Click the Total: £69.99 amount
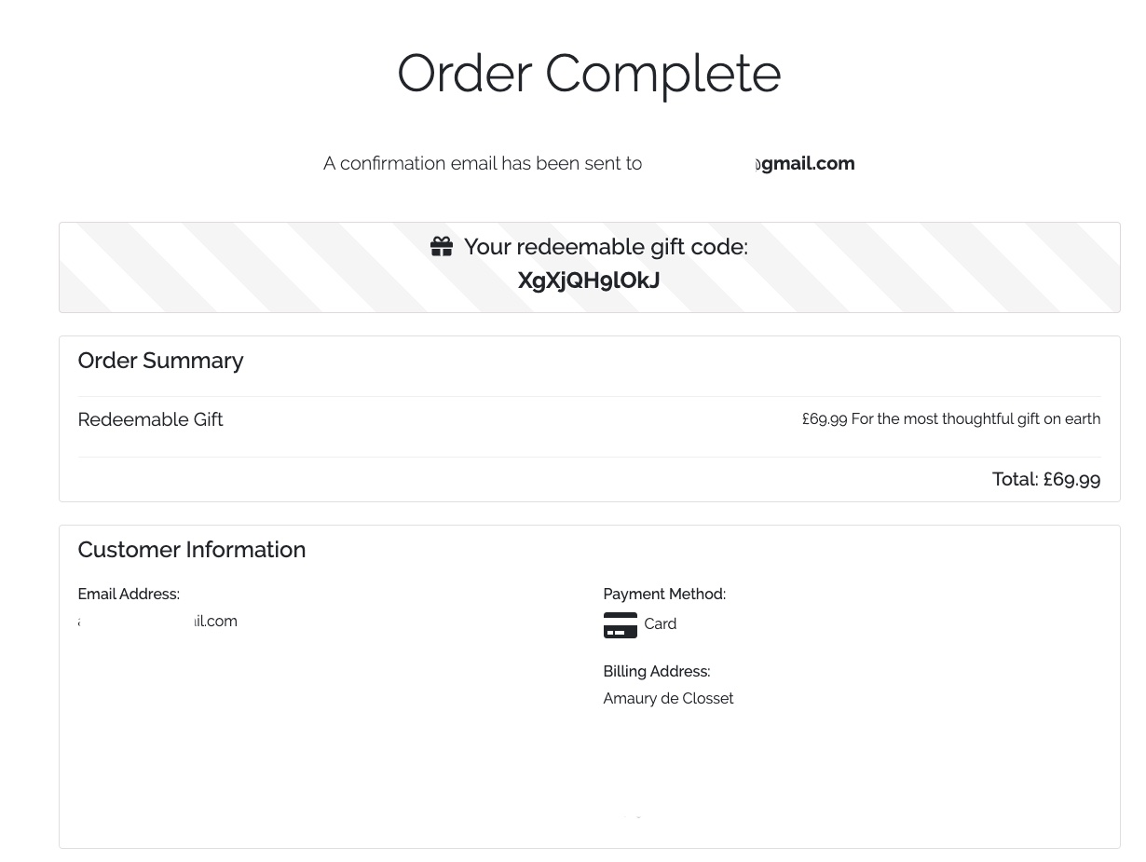 click(1045, 479)
